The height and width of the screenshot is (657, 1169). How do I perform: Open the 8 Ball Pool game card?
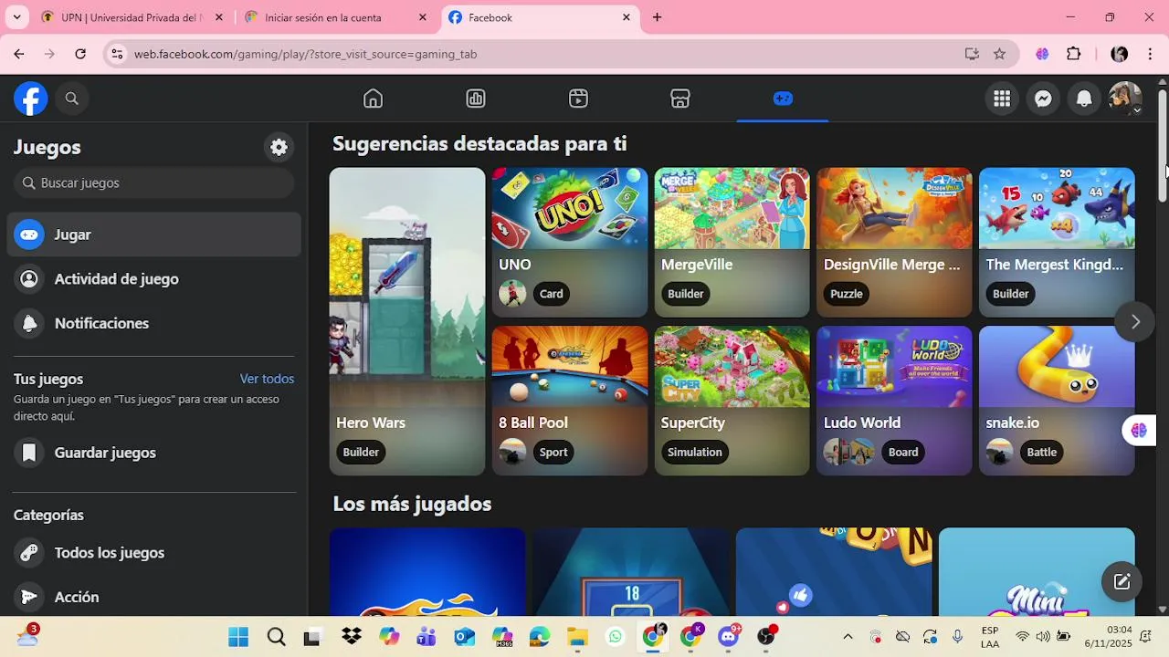[570, 401]
